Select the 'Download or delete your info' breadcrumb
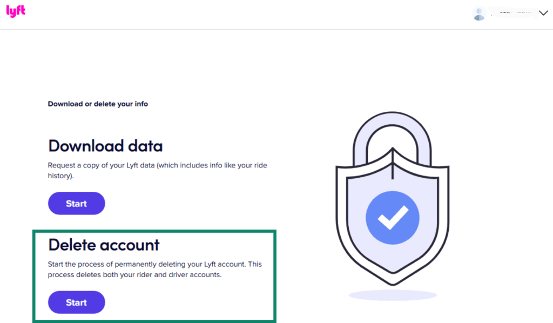Screen dimensions: 553x323 [x=98, y=104]
